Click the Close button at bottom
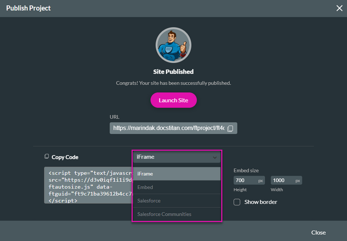The width and height of the screenshot is (347, 241). click(318, 233)
